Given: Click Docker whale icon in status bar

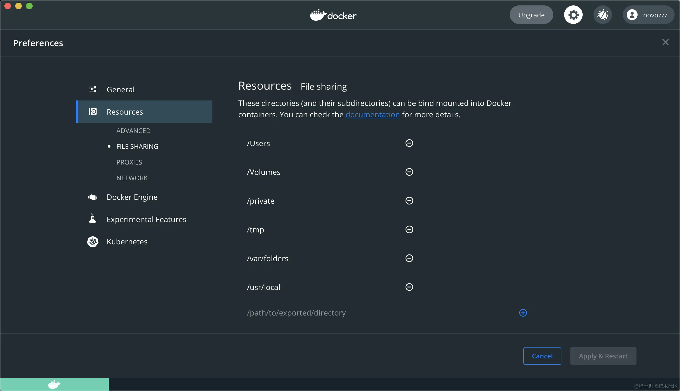Looking at the screenshot, I should pos(54,384).
